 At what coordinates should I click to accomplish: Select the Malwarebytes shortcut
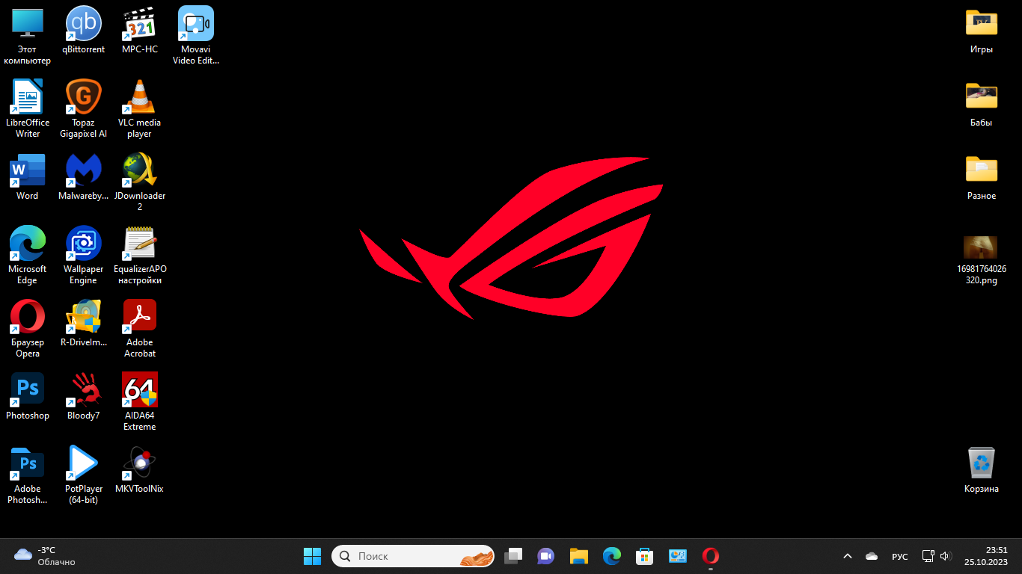click(83, 177)
